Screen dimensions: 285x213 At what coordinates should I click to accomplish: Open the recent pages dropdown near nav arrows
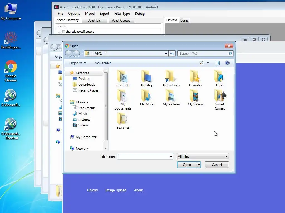82,54
